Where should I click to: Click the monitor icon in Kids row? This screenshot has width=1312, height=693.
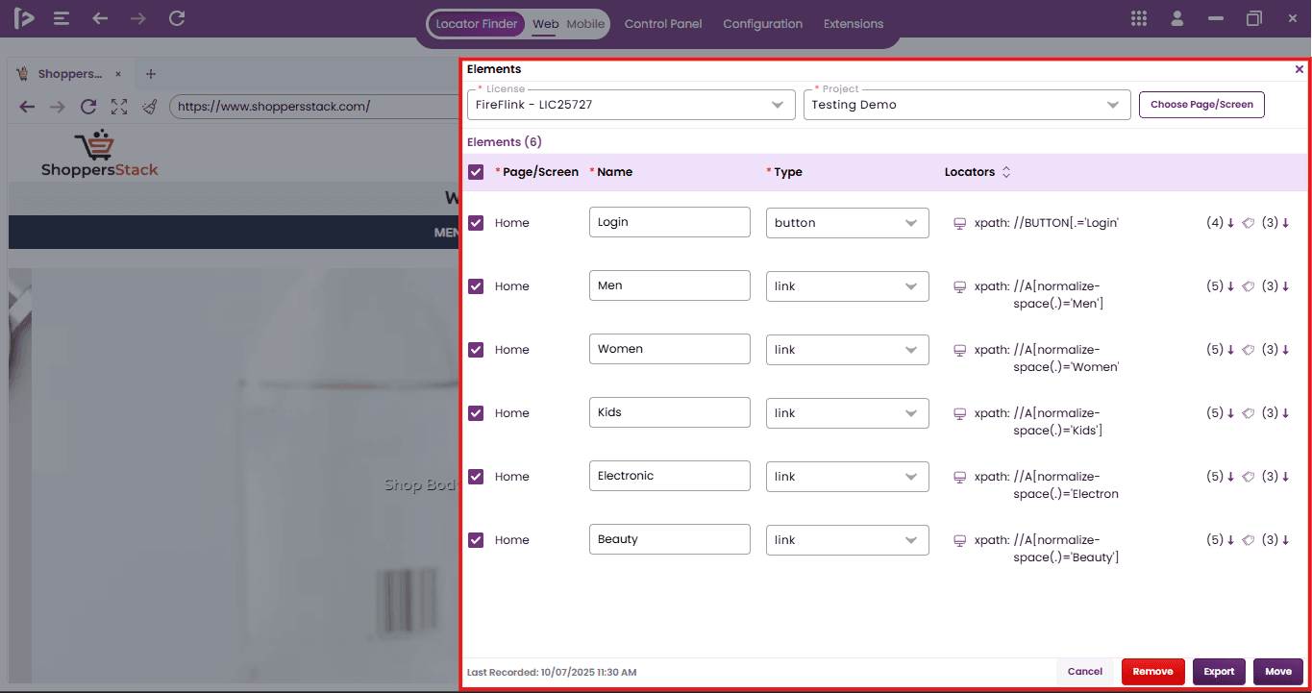click(959, 413)
